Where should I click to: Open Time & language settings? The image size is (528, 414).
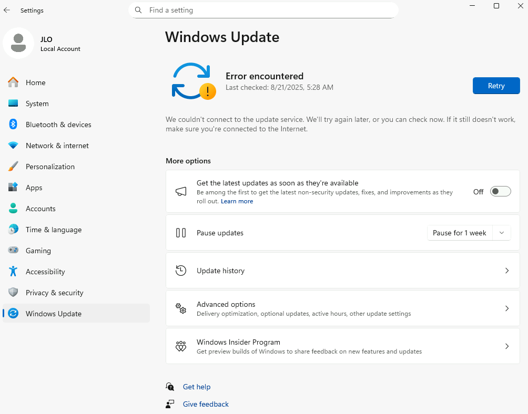[x=76, y=230]
